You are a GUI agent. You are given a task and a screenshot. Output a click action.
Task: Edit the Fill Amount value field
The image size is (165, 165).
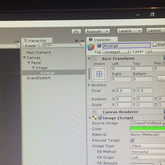point(162,163)
